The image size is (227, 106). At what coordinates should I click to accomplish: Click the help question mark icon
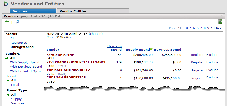pyautogui.click(x=221, y=16)
